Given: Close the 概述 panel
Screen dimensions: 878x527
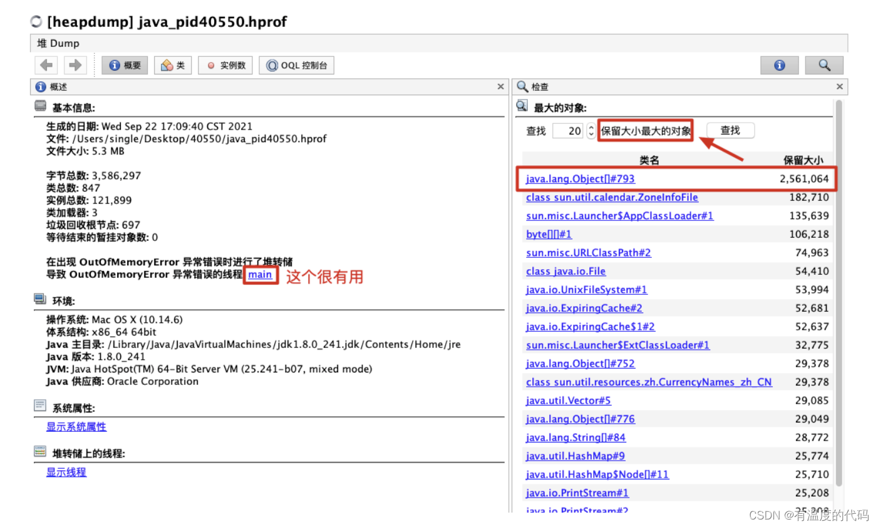Looking at the screenshot, I should [500, 86].
